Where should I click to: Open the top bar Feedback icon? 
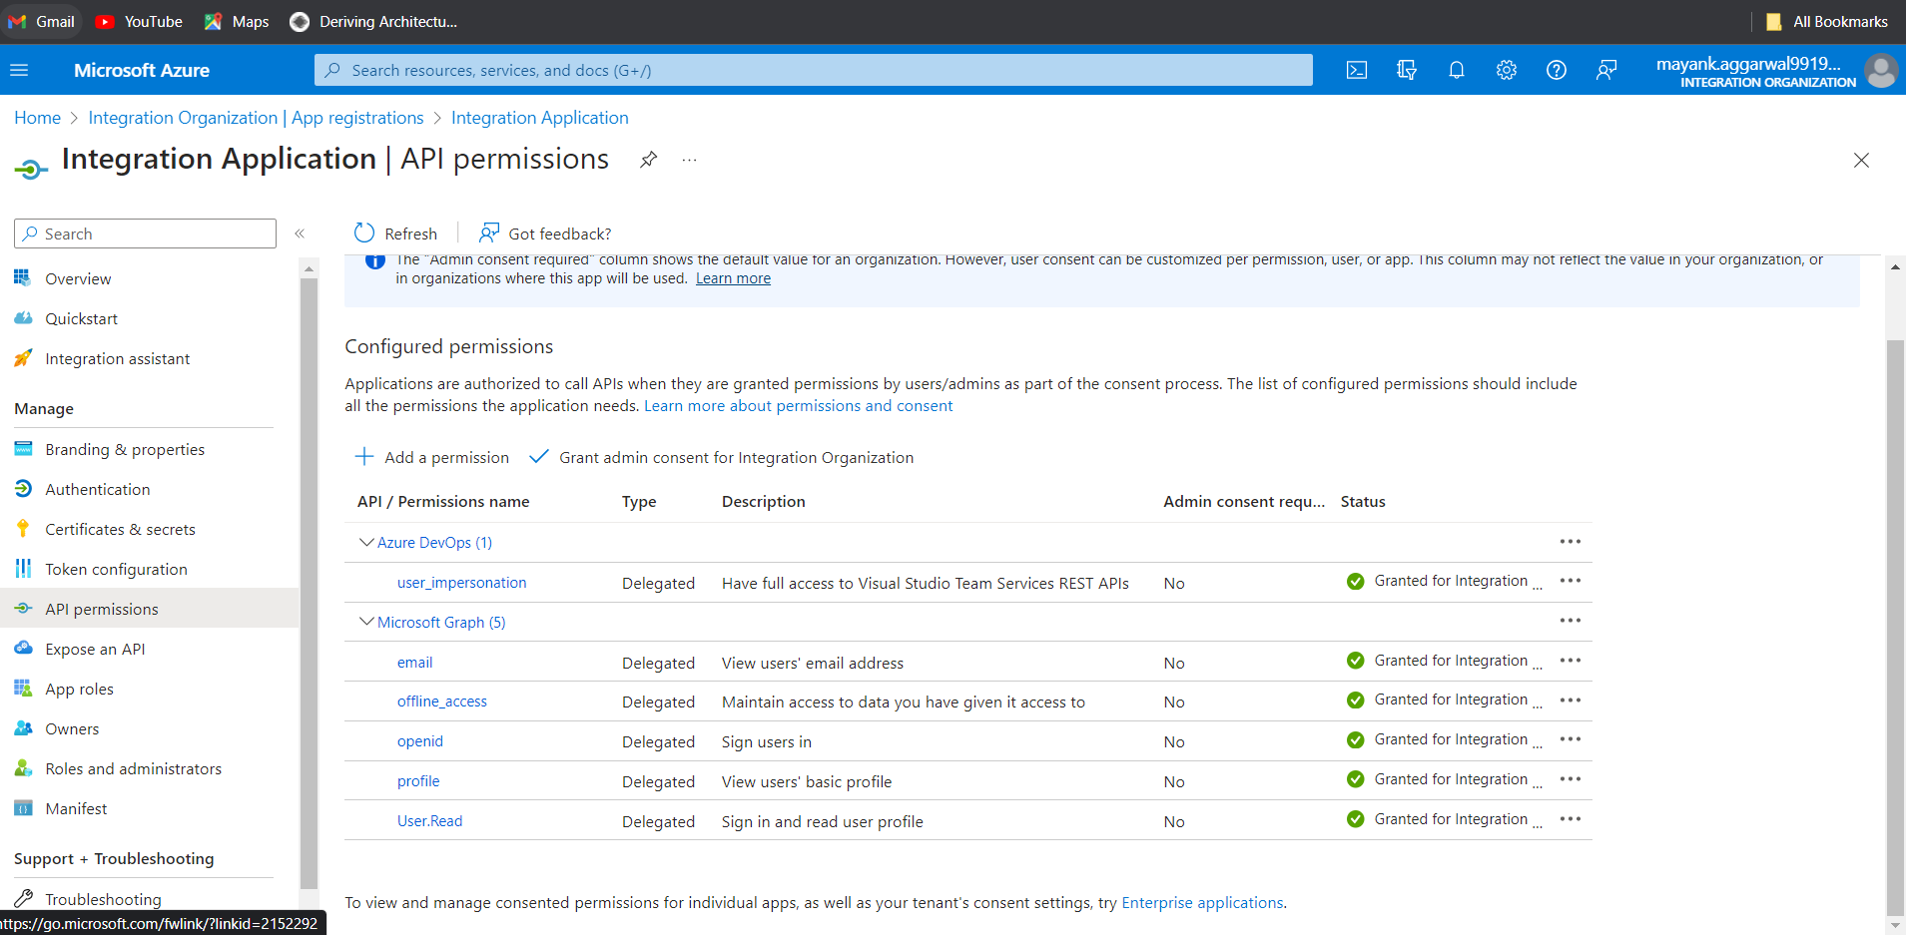coord(1606,70)
